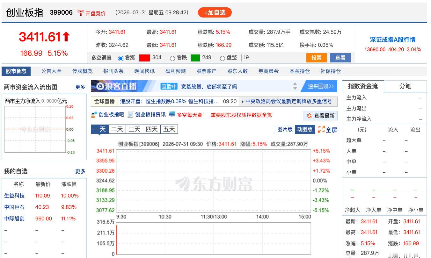Open 公告大全 menu item
431x258 pixels.
[x=51, y=71]
